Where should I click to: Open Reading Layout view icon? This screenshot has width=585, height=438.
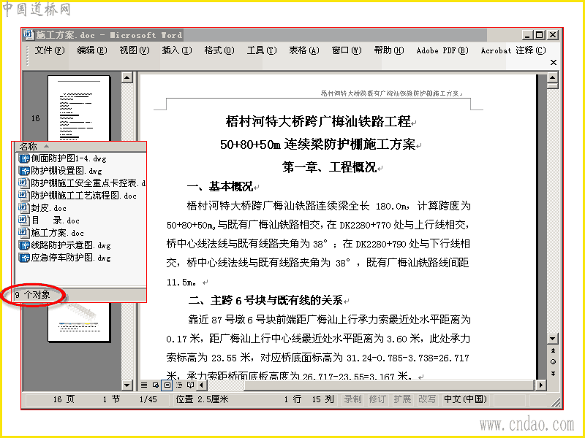pos(191,385)
